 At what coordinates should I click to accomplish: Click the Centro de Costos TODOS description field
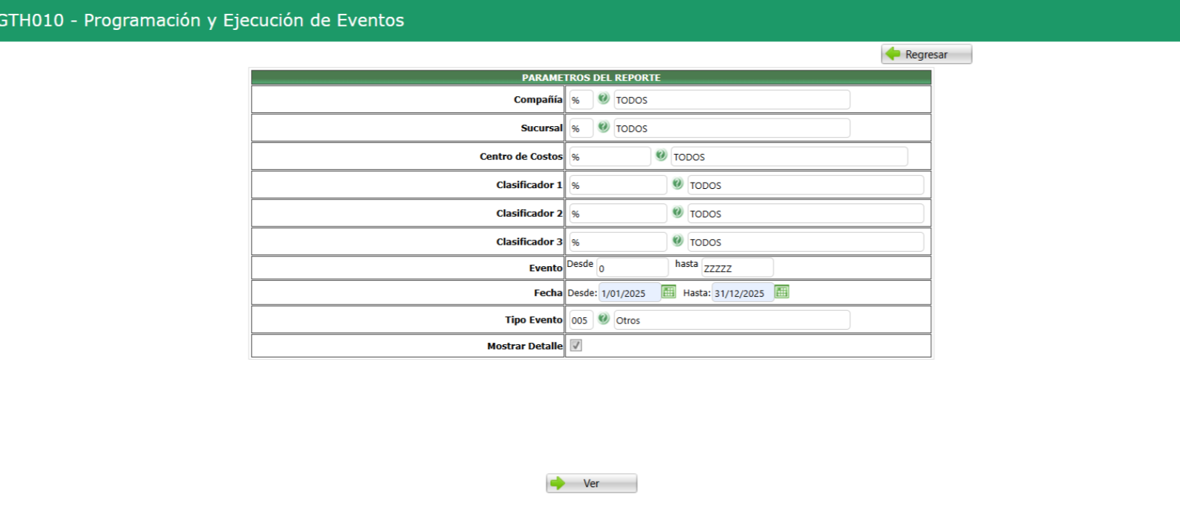(789, 157)
